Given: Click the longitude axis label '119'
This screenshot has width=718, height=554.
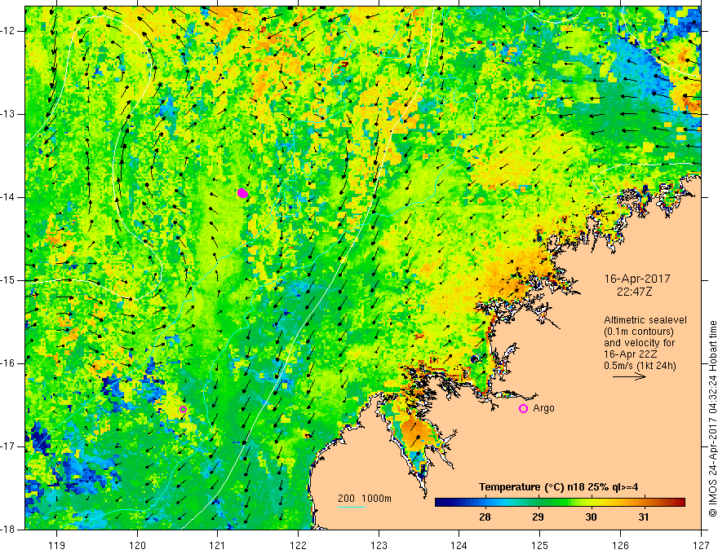Looking at the screenshot, I should point(57,545).
